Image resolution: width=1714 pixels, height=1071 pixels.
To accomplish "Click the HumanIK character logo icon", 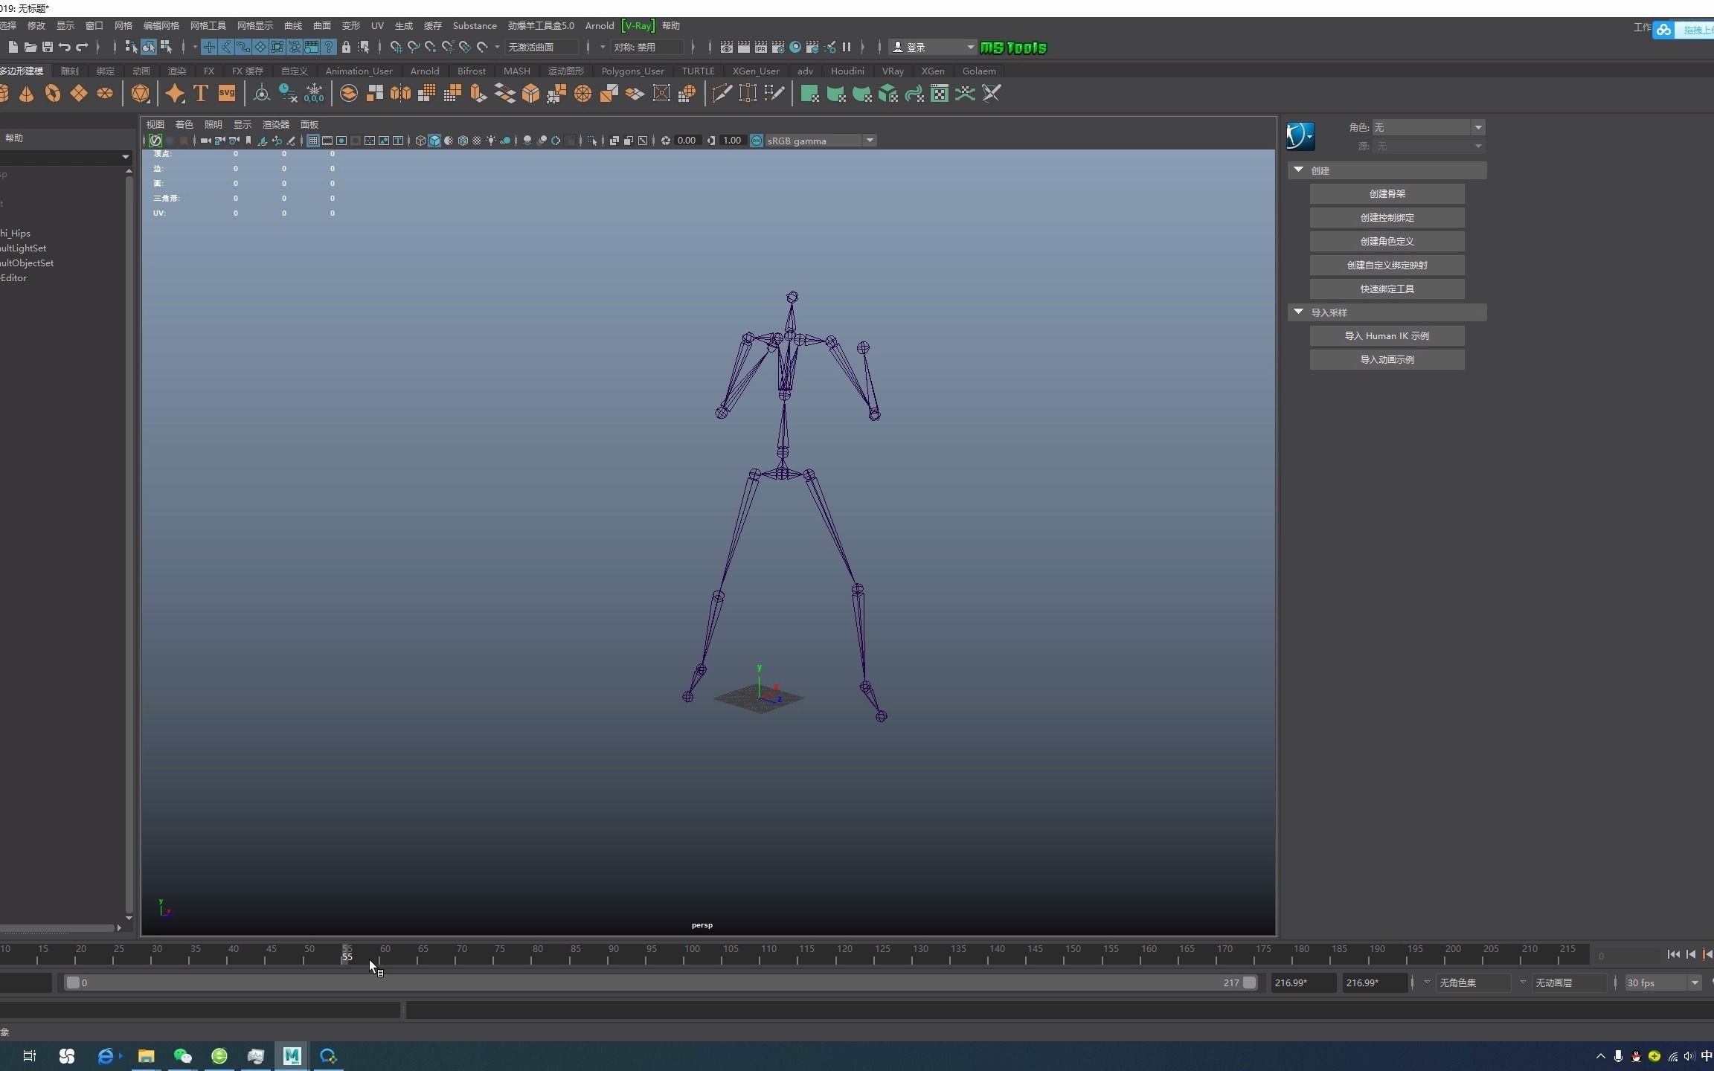I will pyautogui.click(x=1300, y=136).
